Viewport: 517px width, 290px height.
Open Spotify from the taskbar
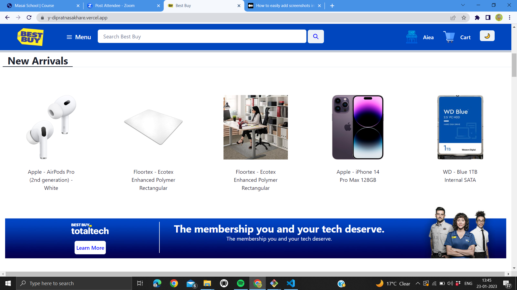240,283
